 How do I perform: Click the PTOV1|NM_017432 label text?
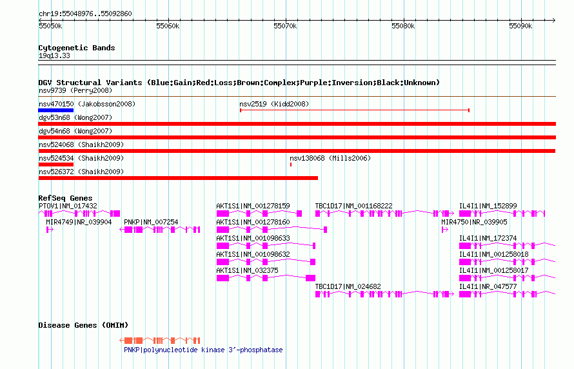click(68, 206)
